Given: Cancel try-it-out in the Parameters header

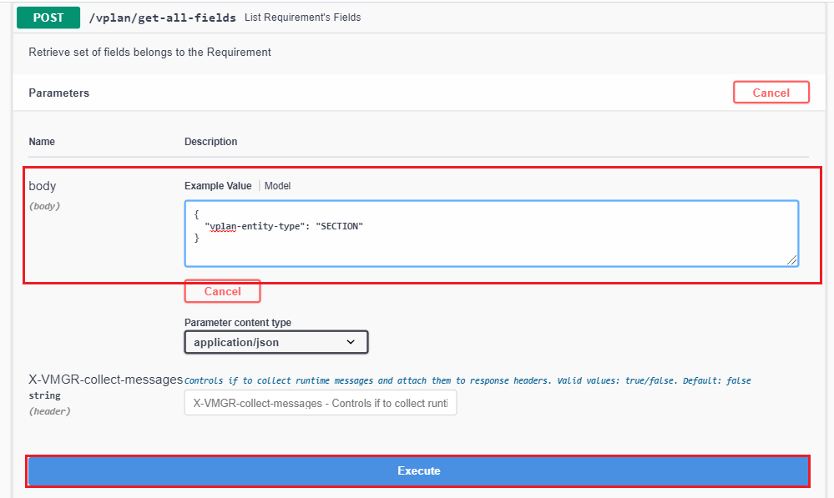Looking at the screenshot, I should 771,93.
